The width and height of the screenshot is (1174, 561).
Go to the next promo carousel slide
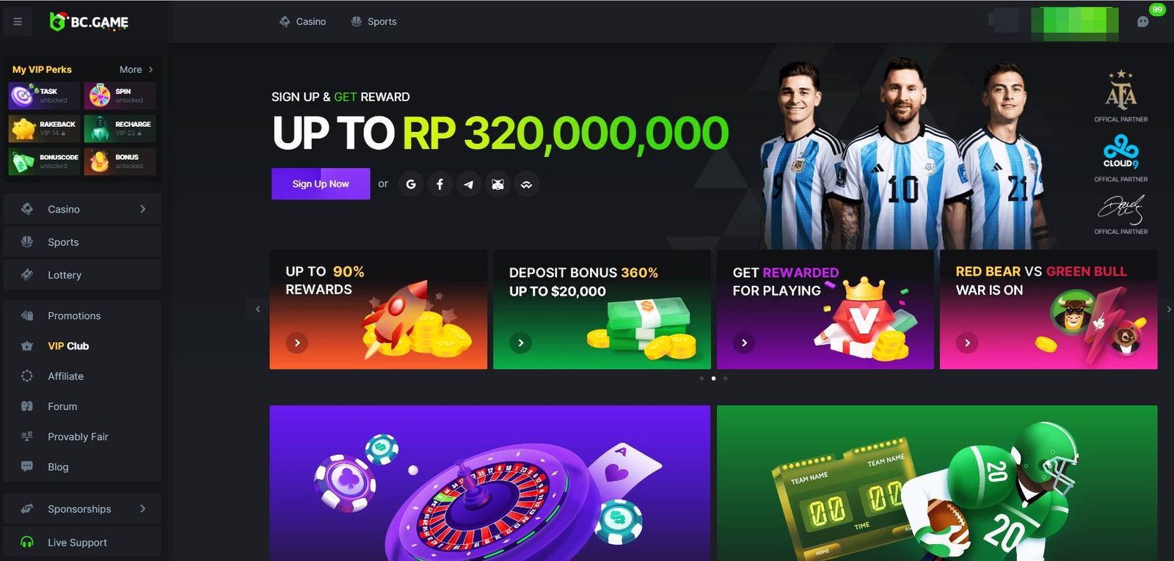pos(1168,309)
